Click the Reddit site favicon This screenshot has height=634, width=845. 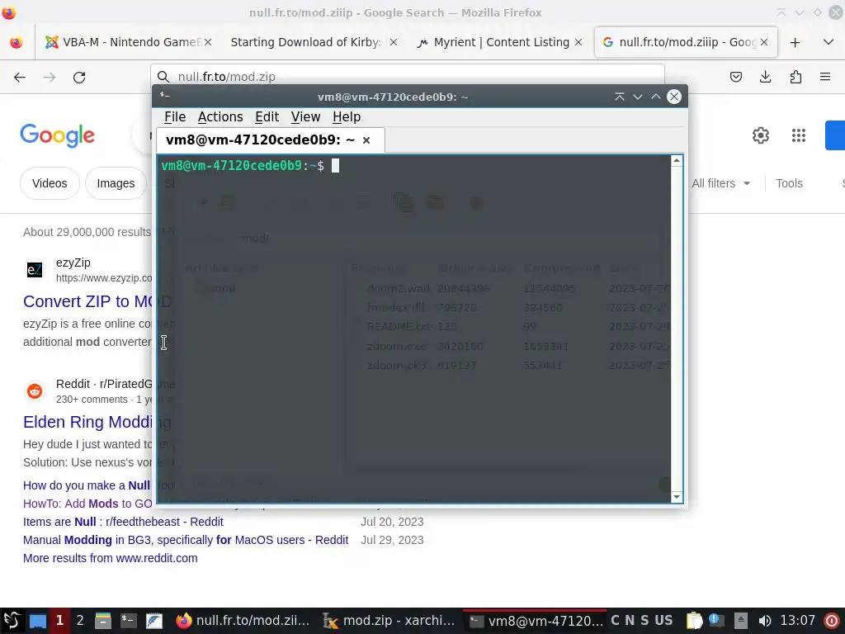tap(35, 390)
